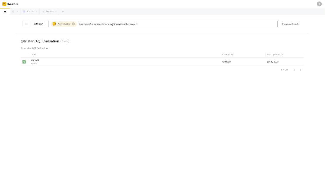
Task: Open the AQI WIP asset row
Action: click(x=162, y=61)
